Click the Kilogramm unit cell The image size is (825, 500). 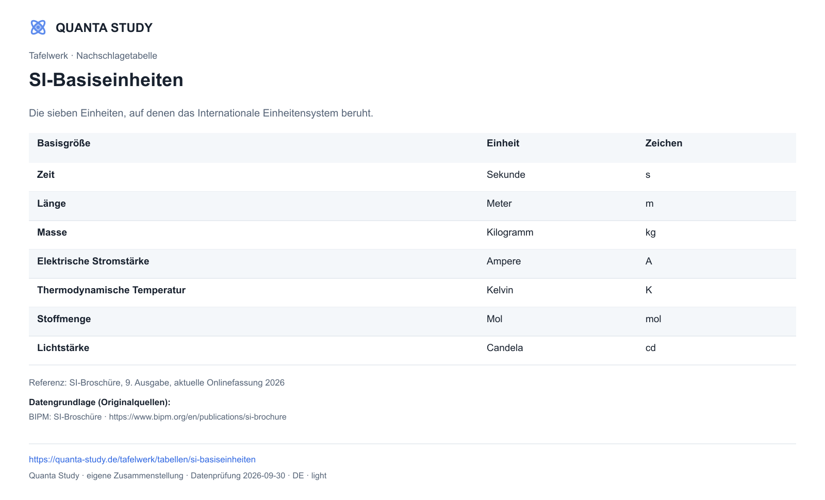click(x=510, y=232)
